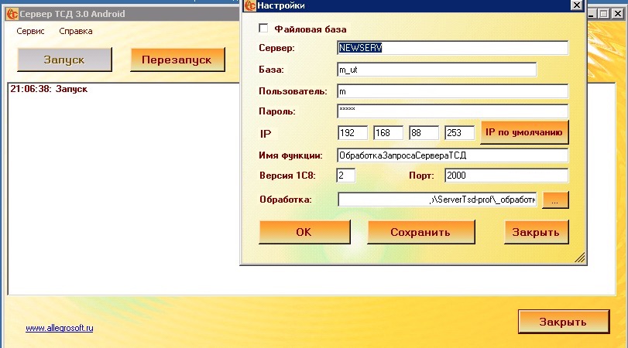Focus the Пароль password field
The image size is (628, 348).
click(x=452, y=111)
